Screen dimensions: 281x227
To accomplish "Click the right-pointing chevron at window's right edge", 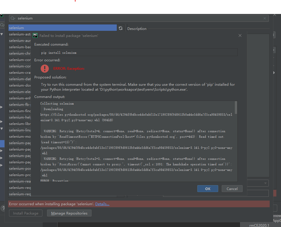I will 274,73.
